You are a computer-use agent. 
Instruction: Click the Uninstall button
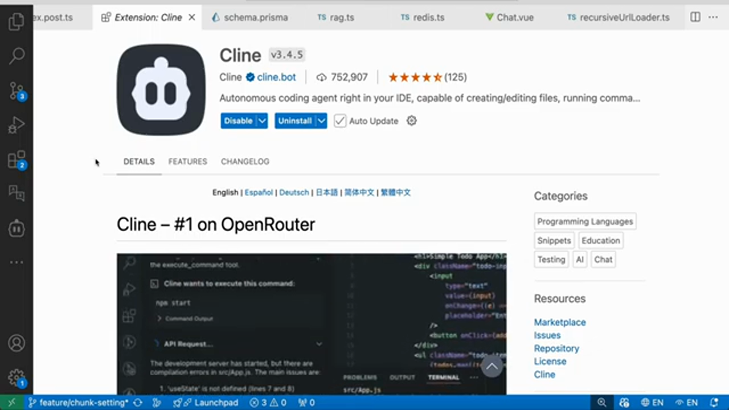point(295,121)
